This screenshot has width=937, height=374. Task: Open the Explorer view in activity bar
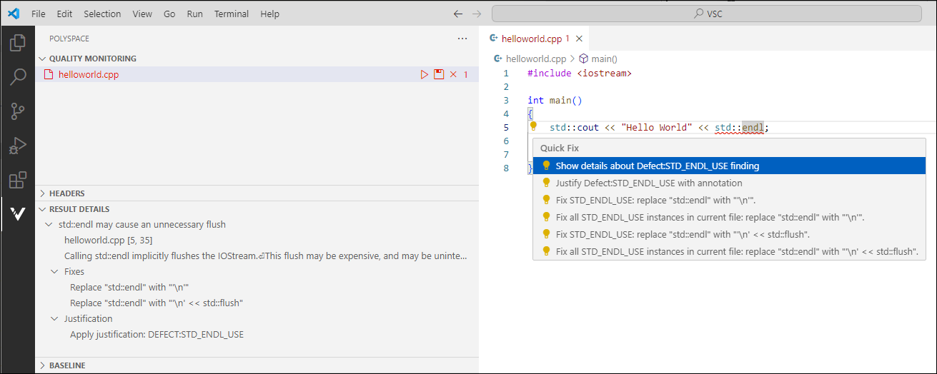point(17,43)
